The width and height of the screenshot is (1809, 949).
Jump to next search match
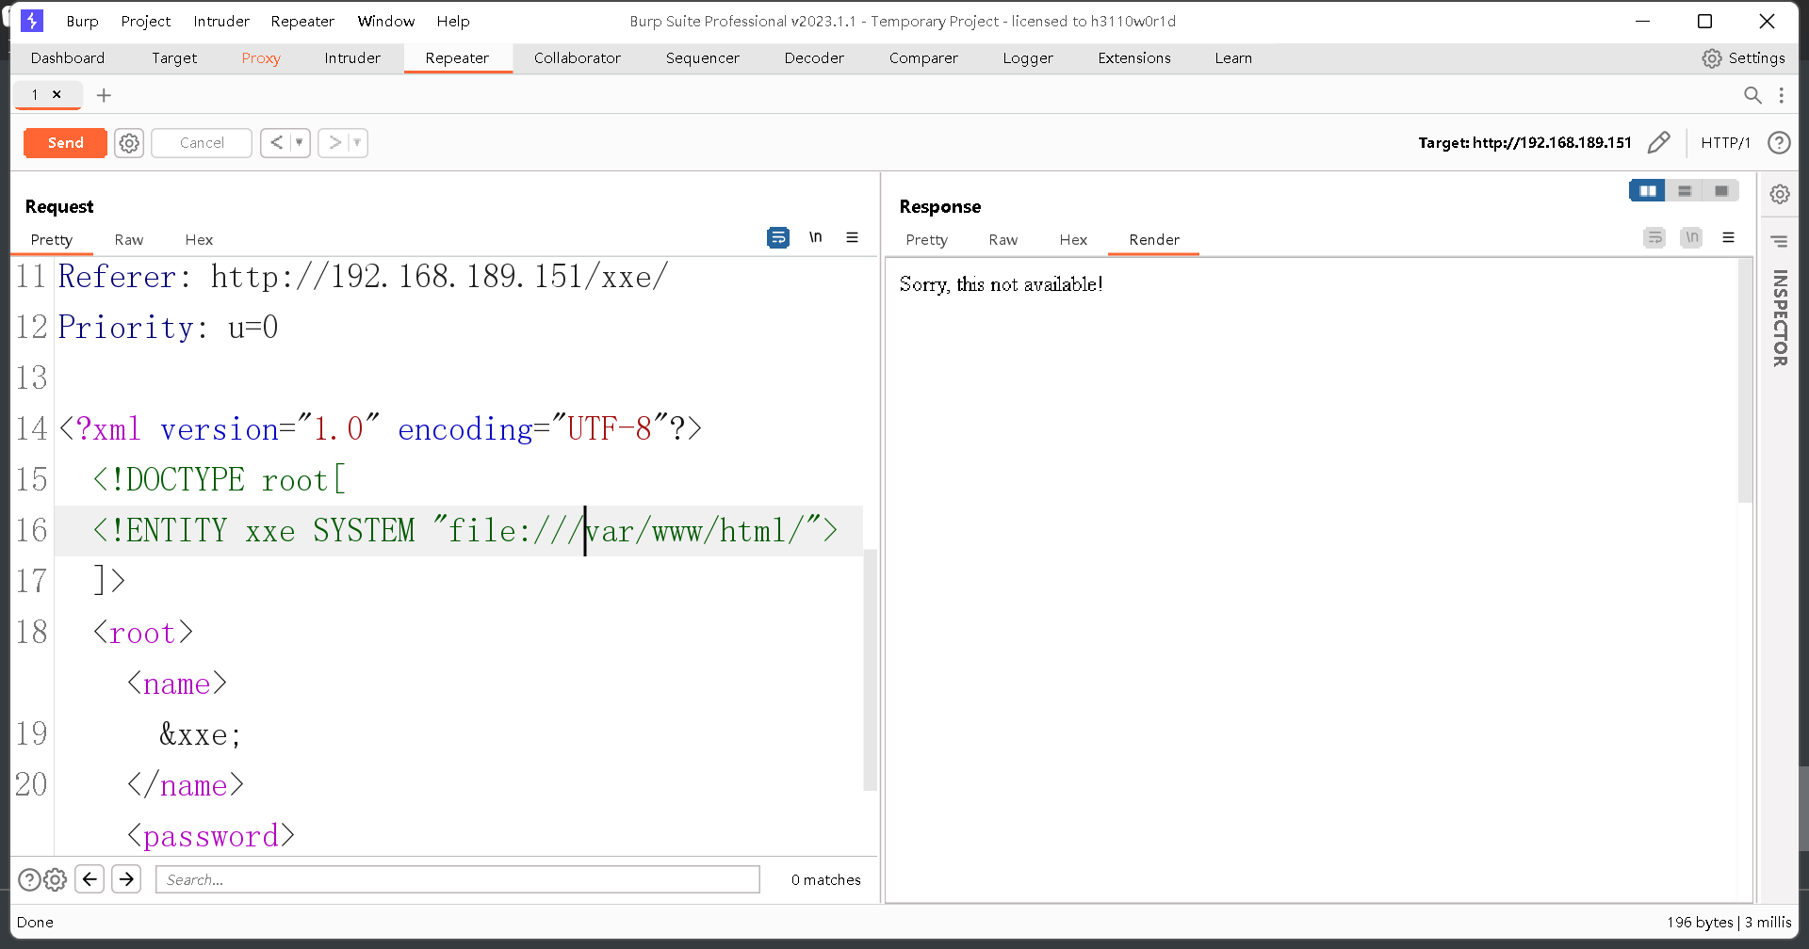coord(126,879)
